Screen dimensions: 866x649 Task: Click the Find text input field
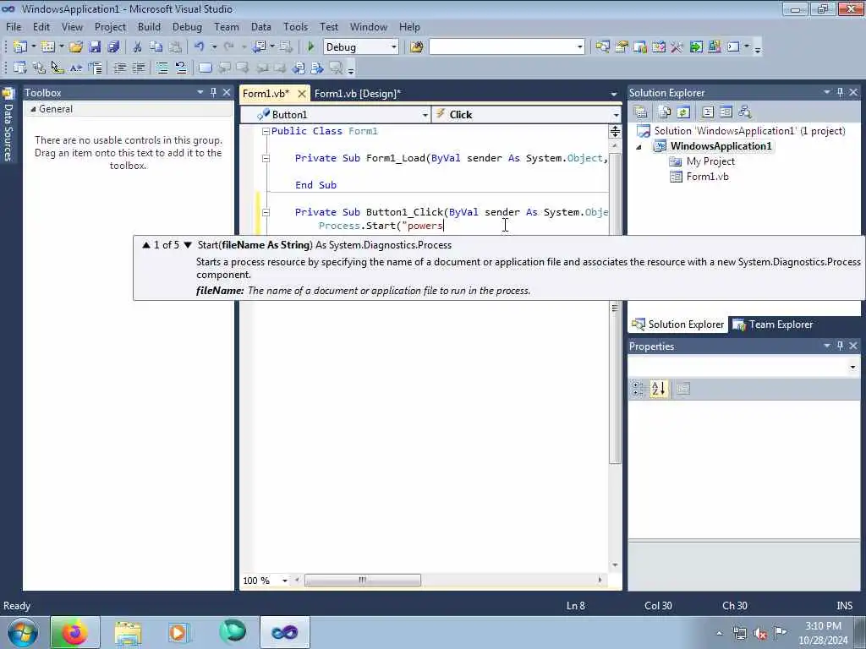pos(502,47)
